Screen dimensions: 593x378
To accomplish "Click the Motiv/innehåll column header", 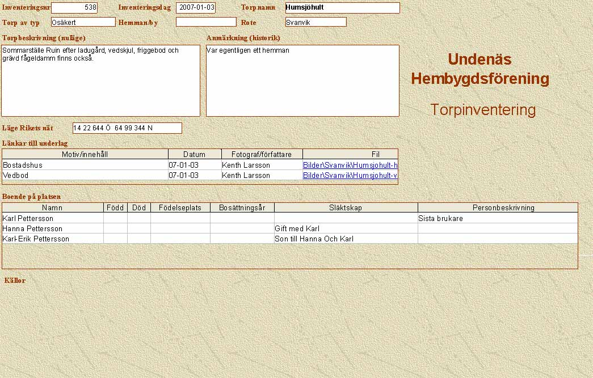I will [x=85, y=154].
